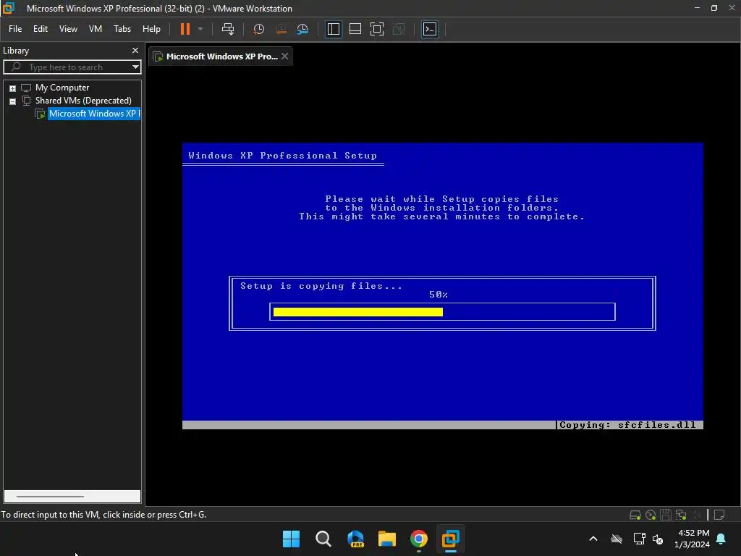Click the 'Copying: sfcfiles.dll' status text
The image size is (741, 556).
click(x=627, y=425)
